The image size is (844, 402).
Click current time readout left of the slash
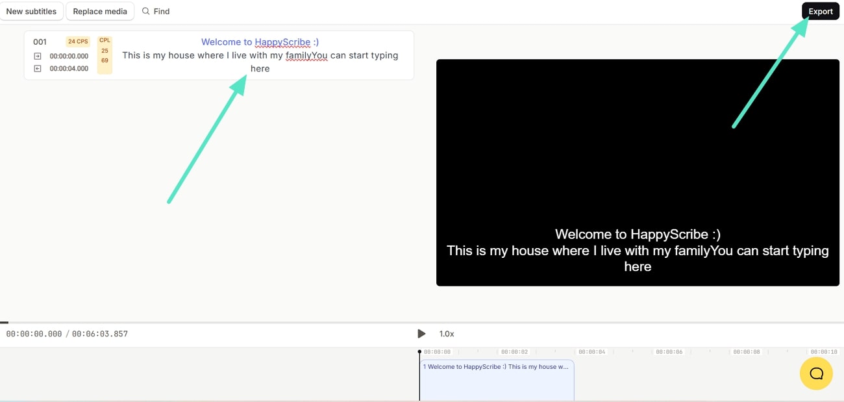coord(34,334)
